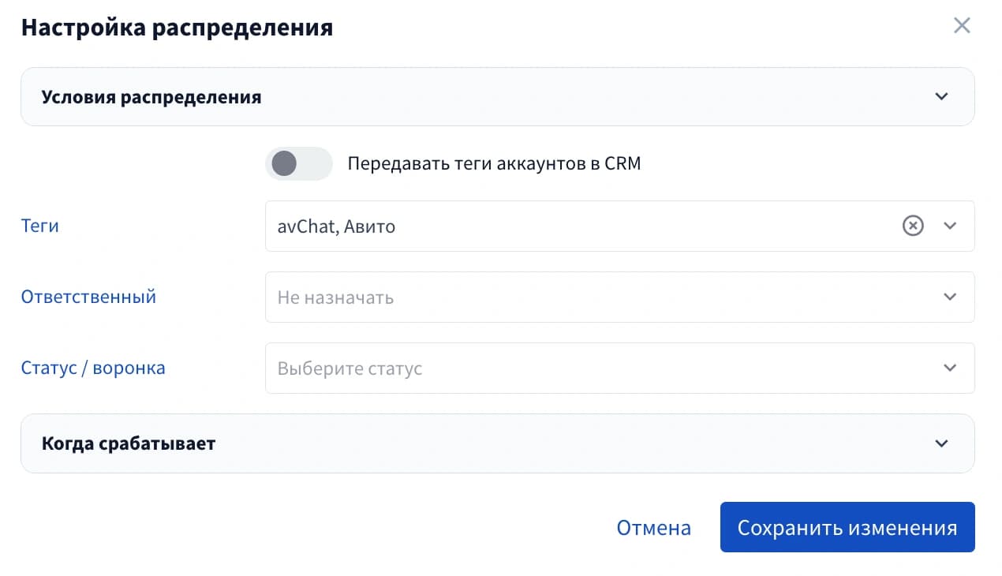Image resolution: width=1002 pixels, height=576 pixels.
Task: Clear selected tags with the X icon
Action: tap(913, 226)
